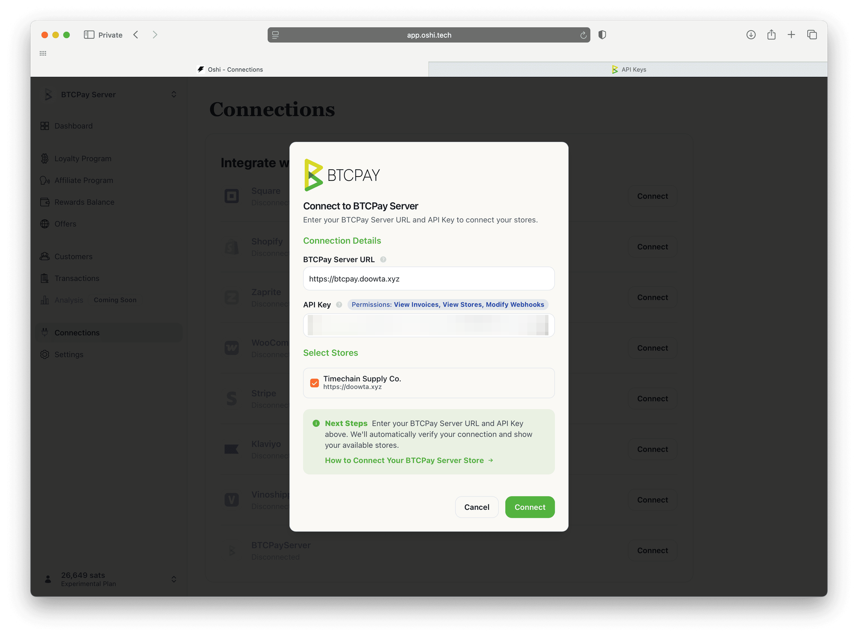Click the Connections plug icon

click(45, 332)
